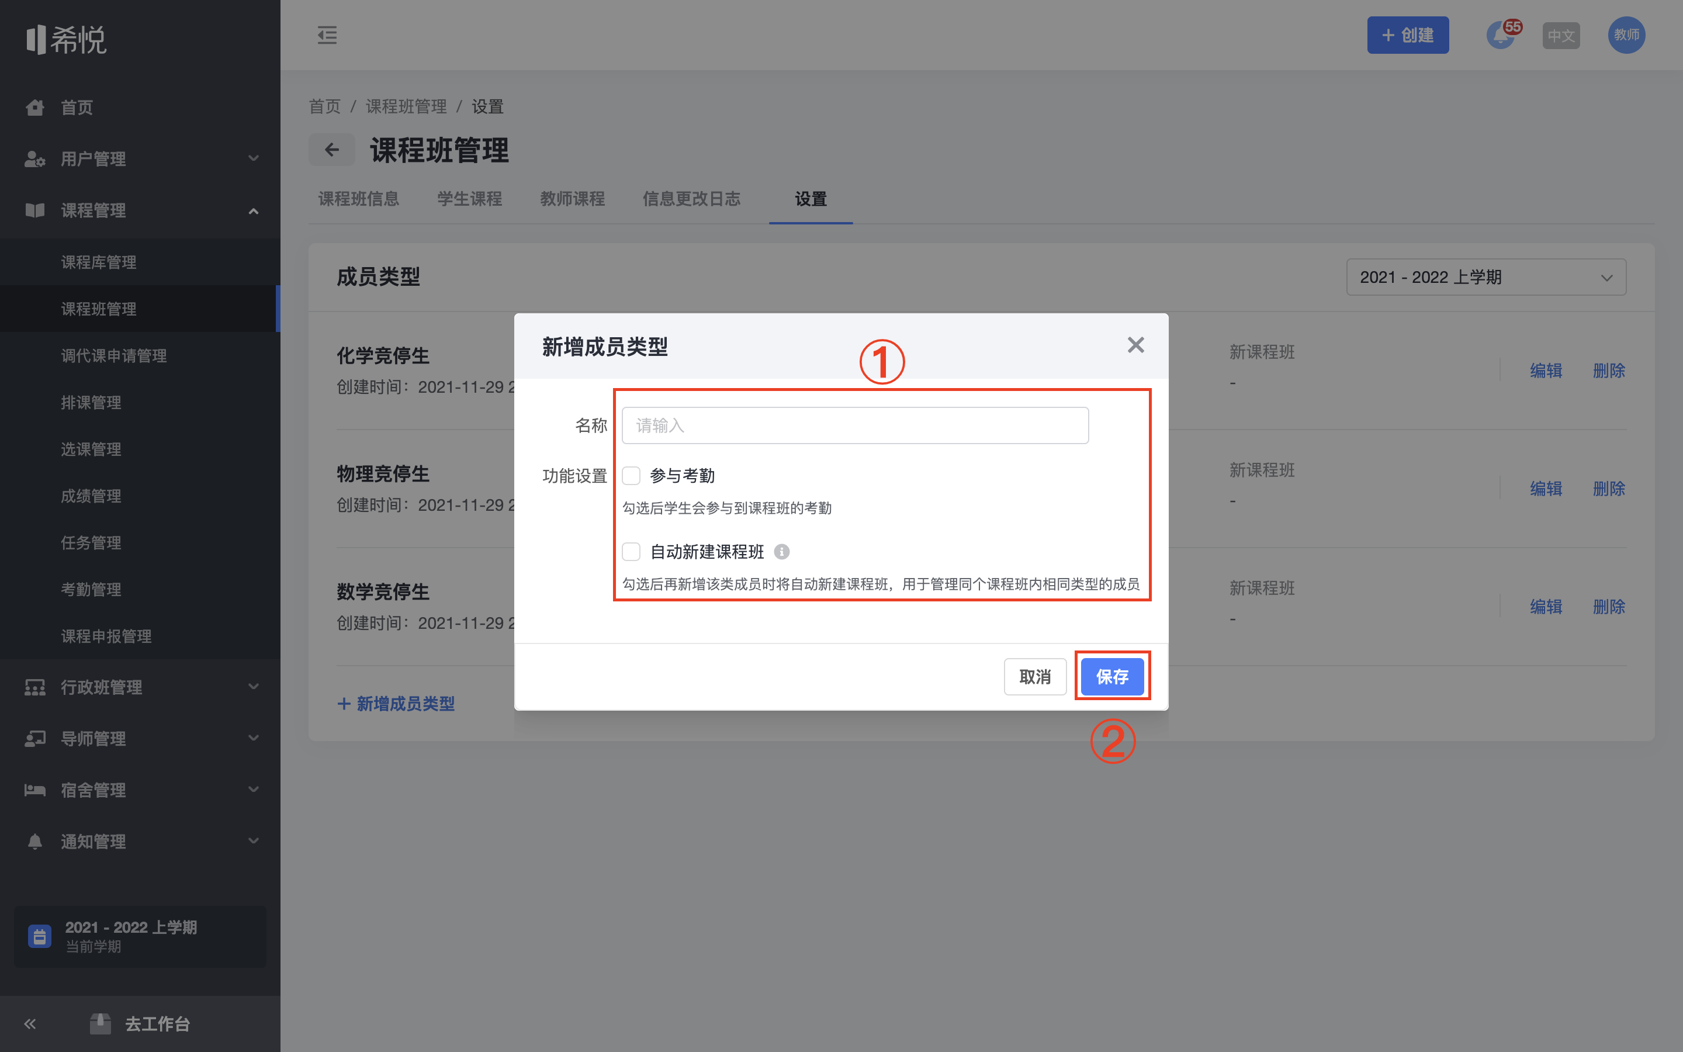Open 课程库管理 in sidebar

click(x=140, y=262)
